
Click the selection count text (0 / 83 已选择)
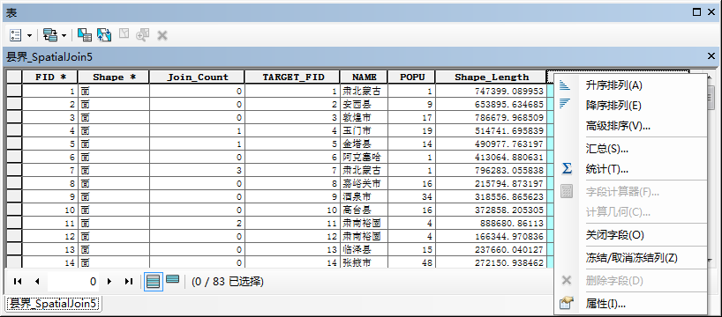click(228, 281)
